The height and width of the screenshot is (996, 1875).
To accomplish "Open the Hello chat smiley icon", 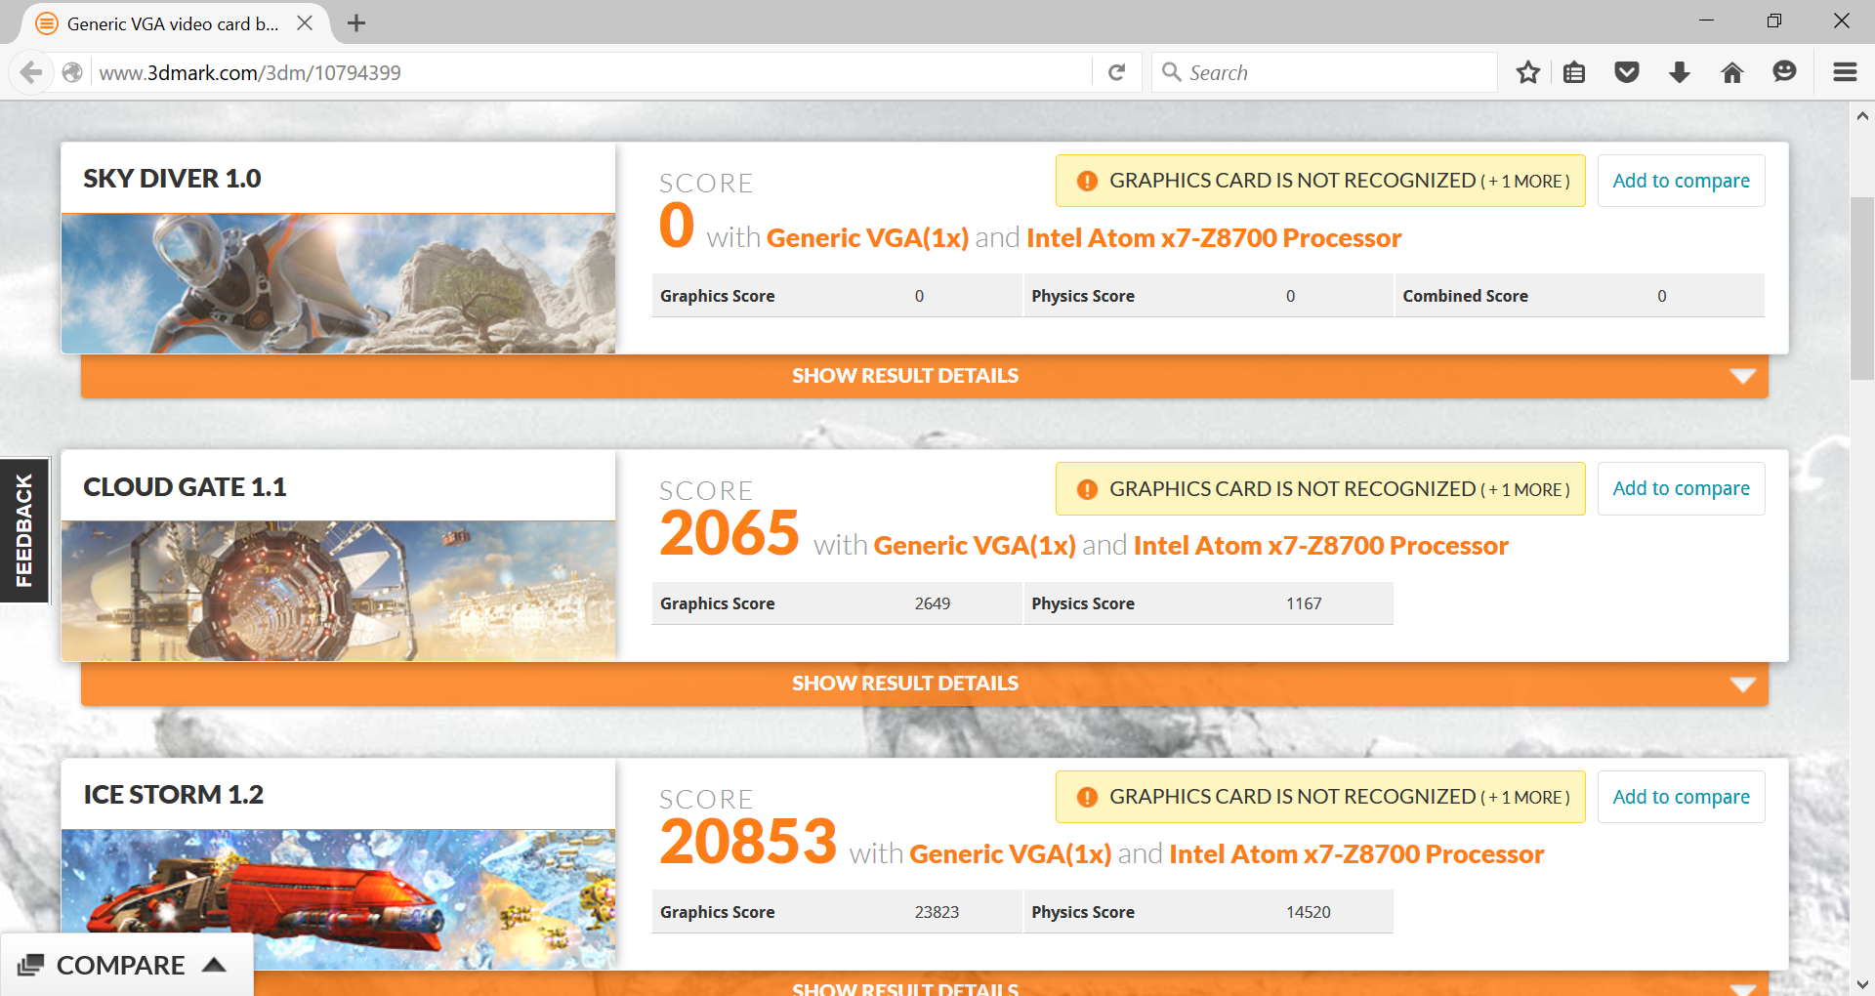I will (x=1784, y=71).
